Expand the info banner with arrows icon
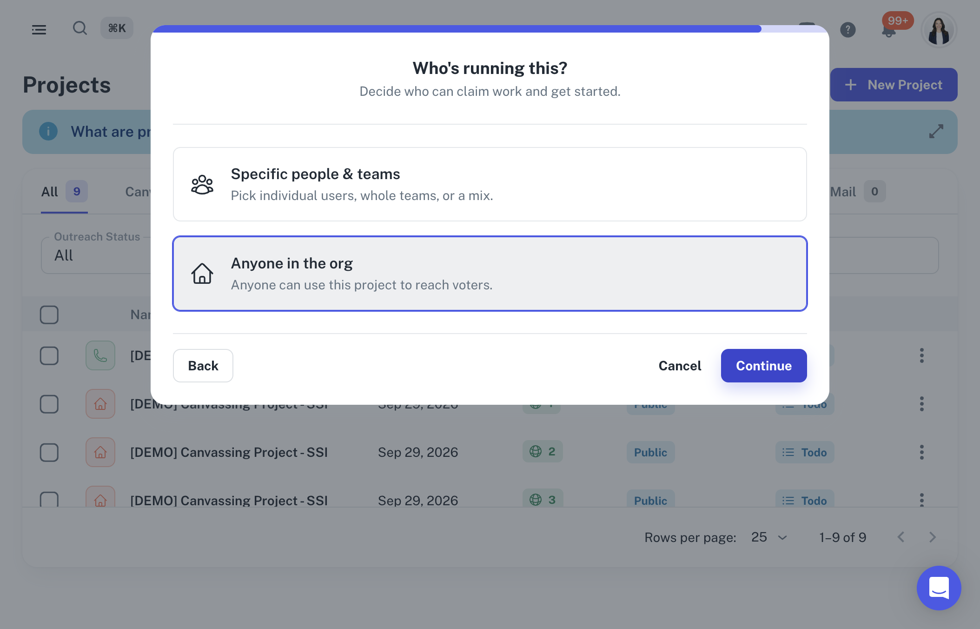The image size is (980, 629). [x=936, y=131]
